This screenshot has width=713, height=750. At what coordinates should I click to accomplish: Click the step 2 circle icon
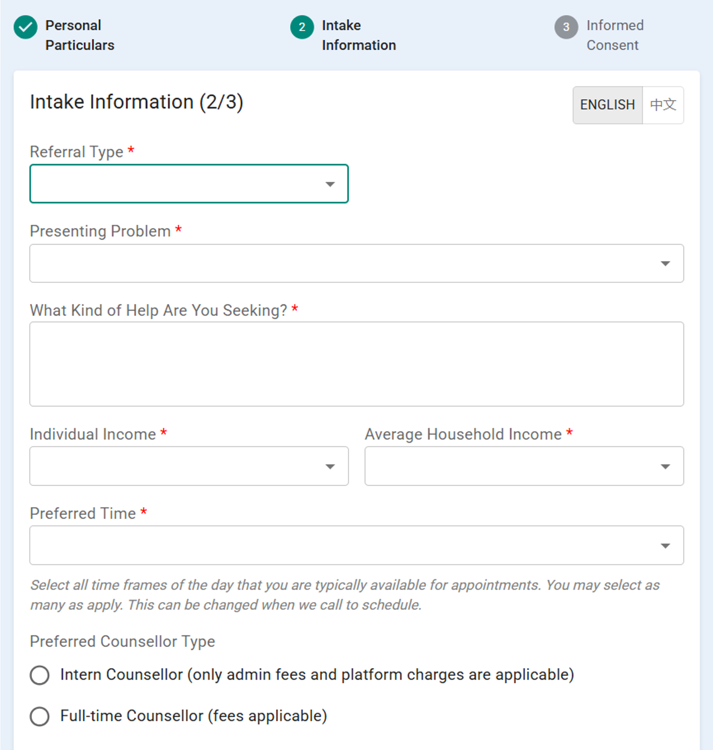coord(302,27)
